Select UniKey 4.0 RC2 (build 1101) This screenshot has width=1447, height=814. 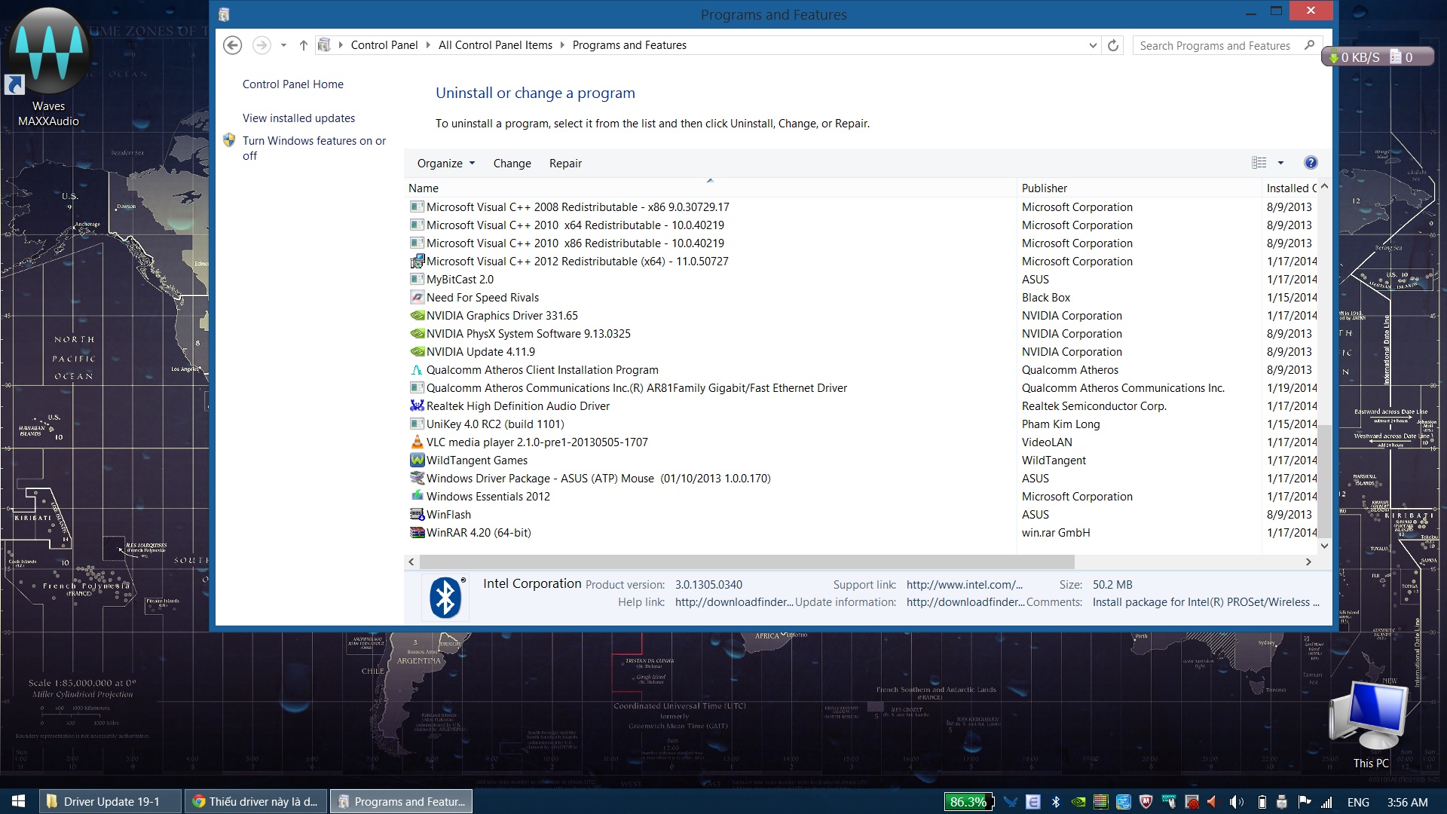click(x=494, y=424)
